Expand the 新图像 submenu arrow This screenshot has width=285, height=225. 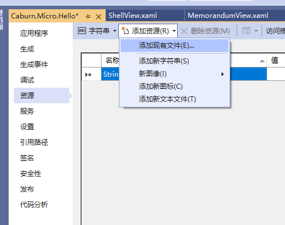223,74
